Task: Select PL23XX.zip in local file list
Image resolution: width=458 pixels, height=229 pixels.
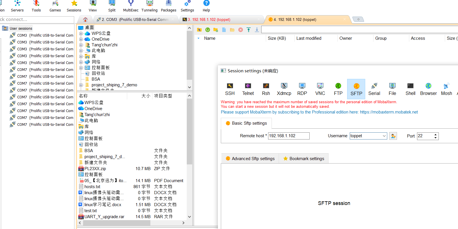Action: 95,169
